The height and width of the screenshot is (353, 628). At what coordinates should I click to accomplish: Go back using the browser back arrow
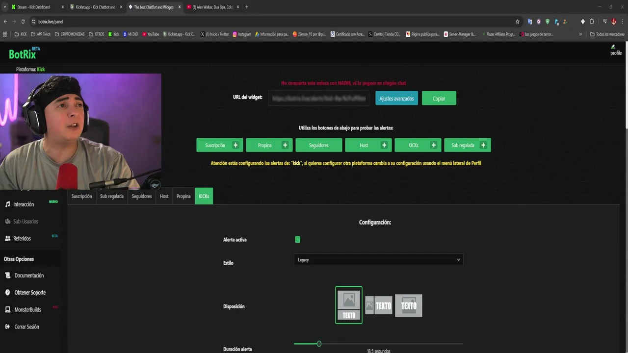click(5, 22)
